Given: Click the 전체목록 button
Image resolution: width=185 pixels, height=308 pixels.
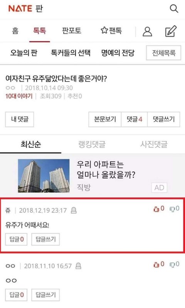Looking at the screenshot, I should tap(164, 53).
